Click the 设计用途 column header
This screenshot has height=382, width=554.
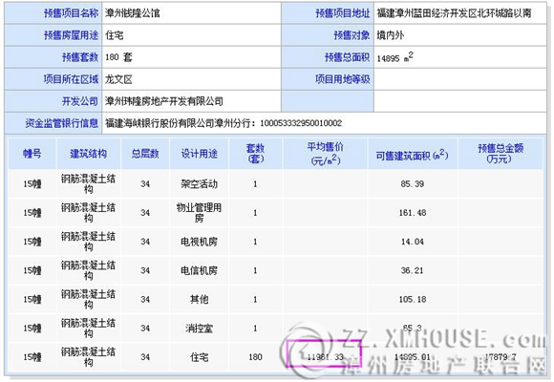click(x=200, y=154)
